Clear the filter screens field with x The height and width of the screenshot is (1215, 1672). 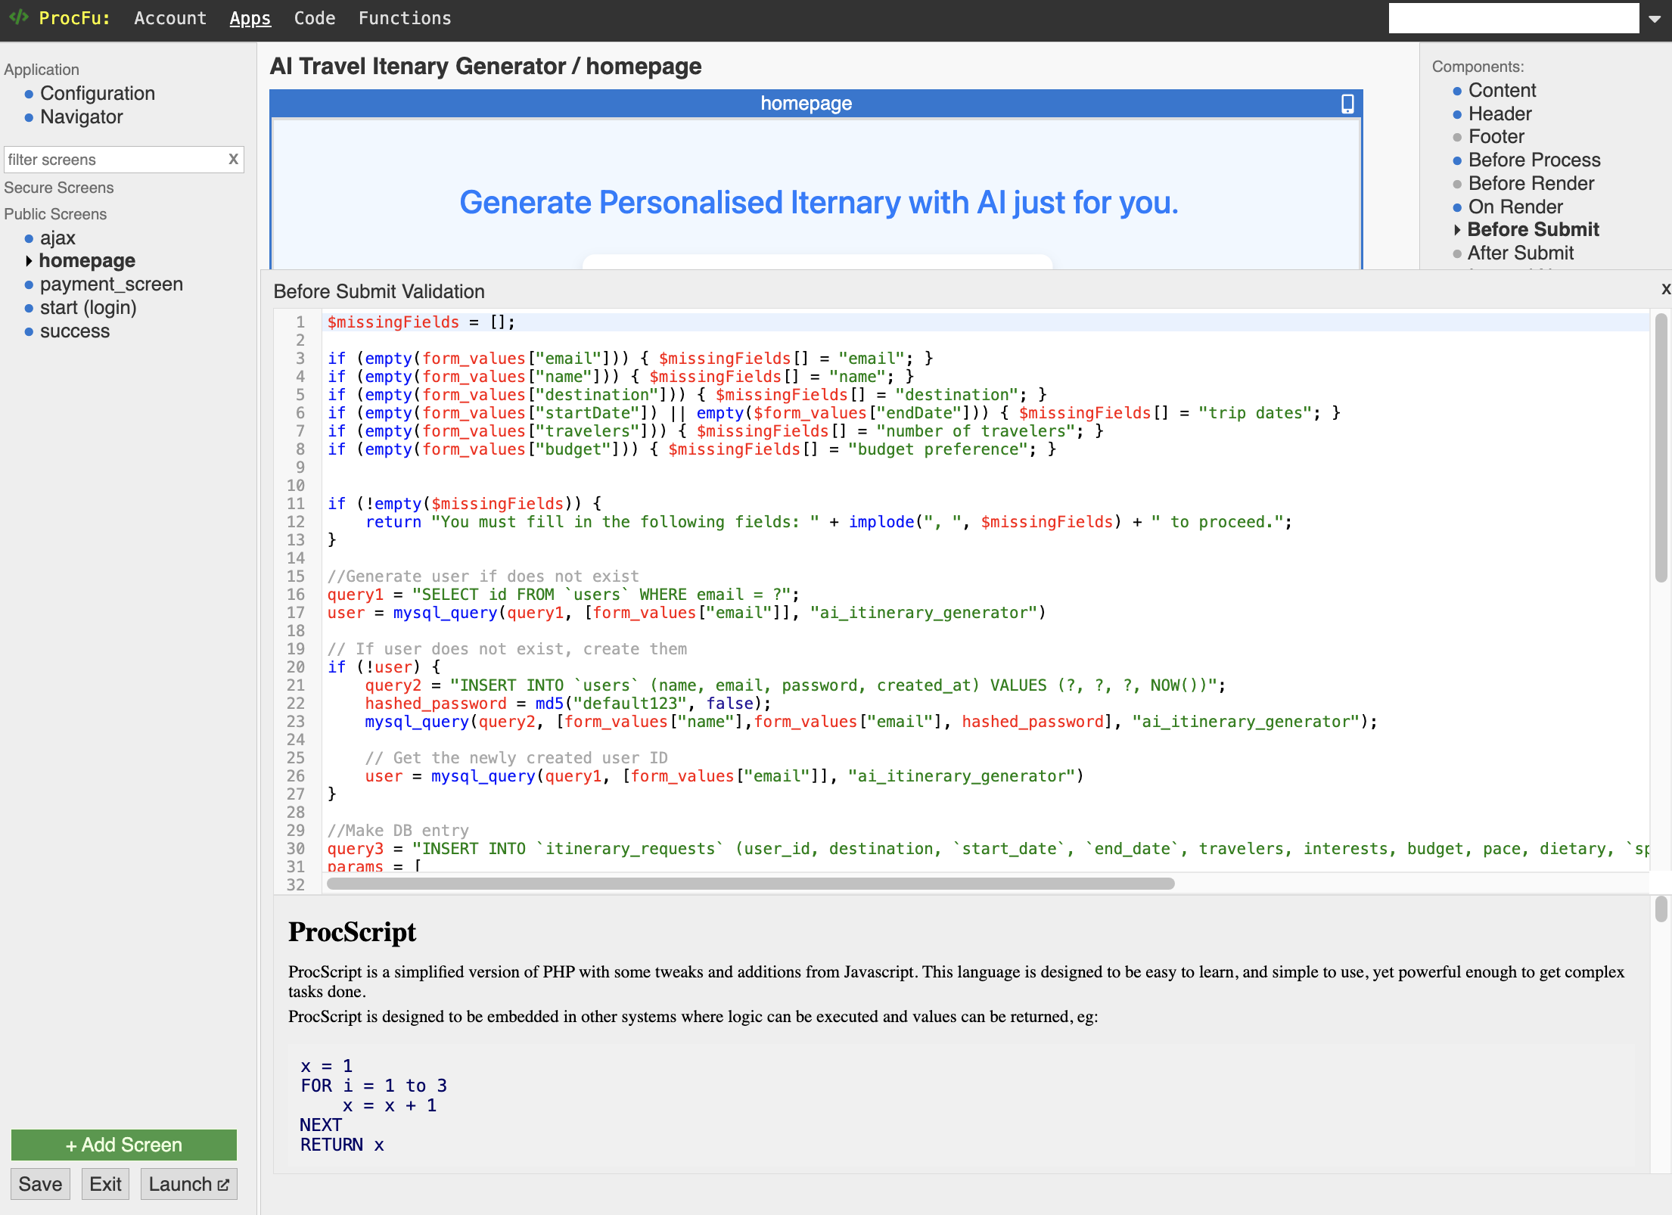(233, 159)
